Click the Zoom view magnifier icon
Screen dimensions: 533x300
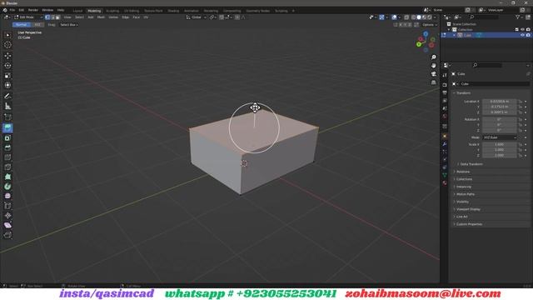coord(433,57)
